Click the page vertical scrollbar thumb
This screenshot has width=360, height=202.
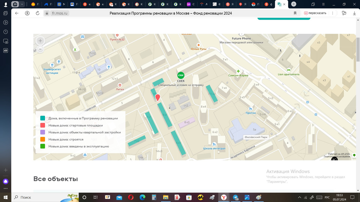(358, 49)
